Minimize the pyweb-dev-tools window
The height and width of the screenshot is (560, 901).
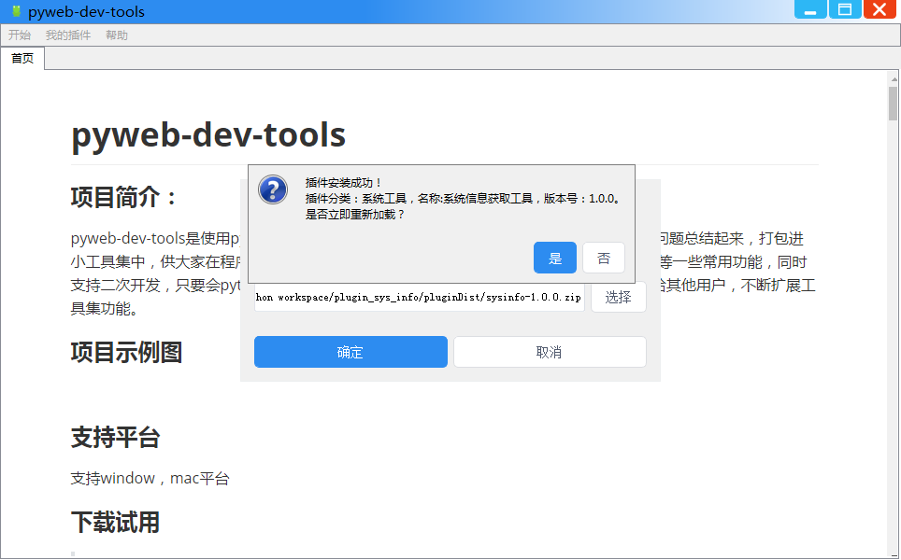pos(809,10)
